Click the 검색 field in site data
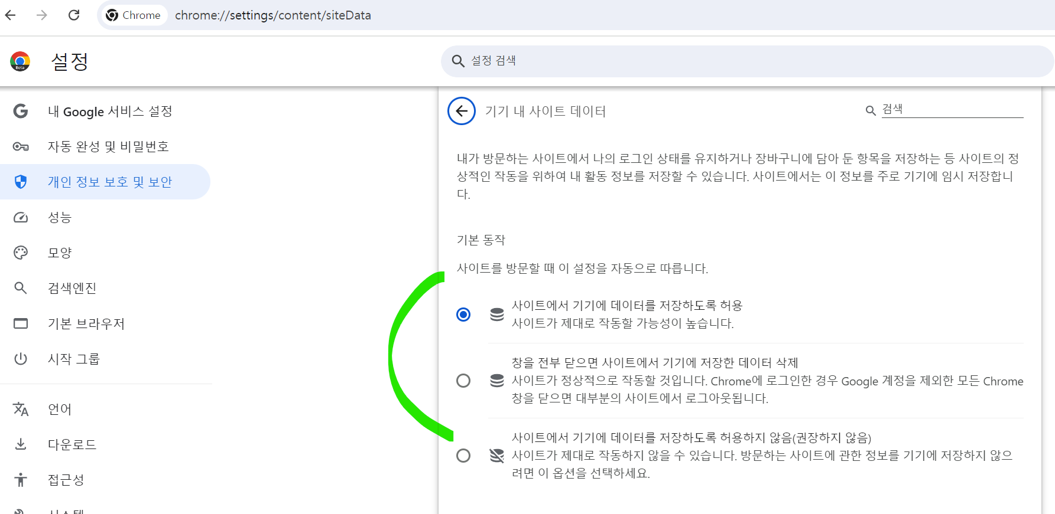 click(952, 109)
